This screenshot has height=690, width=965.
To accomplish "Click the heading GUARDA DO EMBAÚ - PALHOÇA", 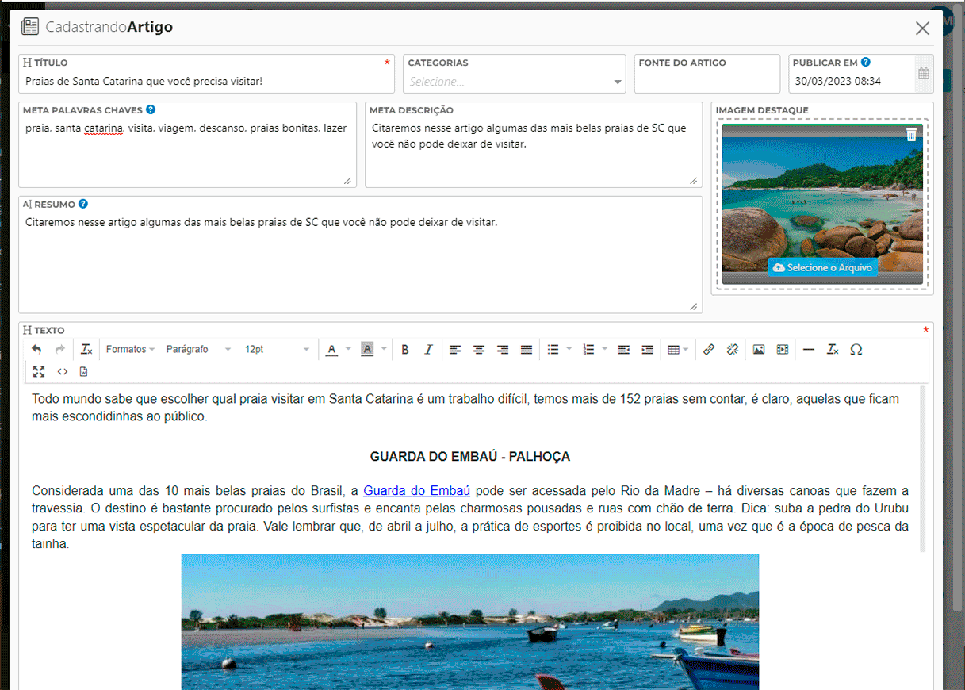I will pos(470,457).
